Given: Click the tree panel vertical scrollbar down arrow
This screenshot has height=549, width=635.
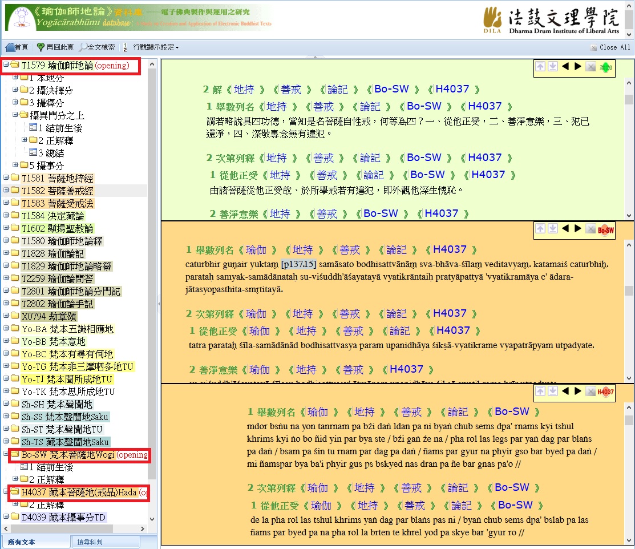Looking at the screenshot, I should [x=152, y=519].
